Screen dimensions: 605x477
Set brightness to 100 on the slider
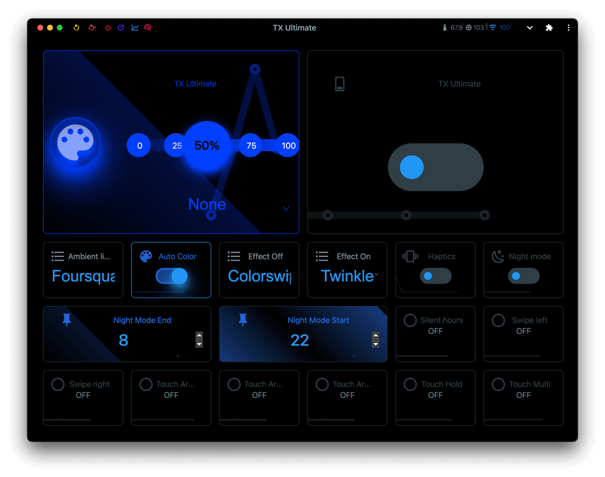[x=287, y=145]
